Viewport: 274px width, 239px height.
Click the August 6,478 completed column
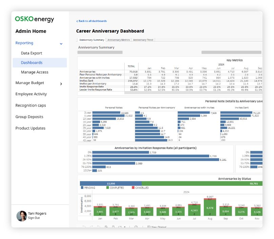coord(210,208)
